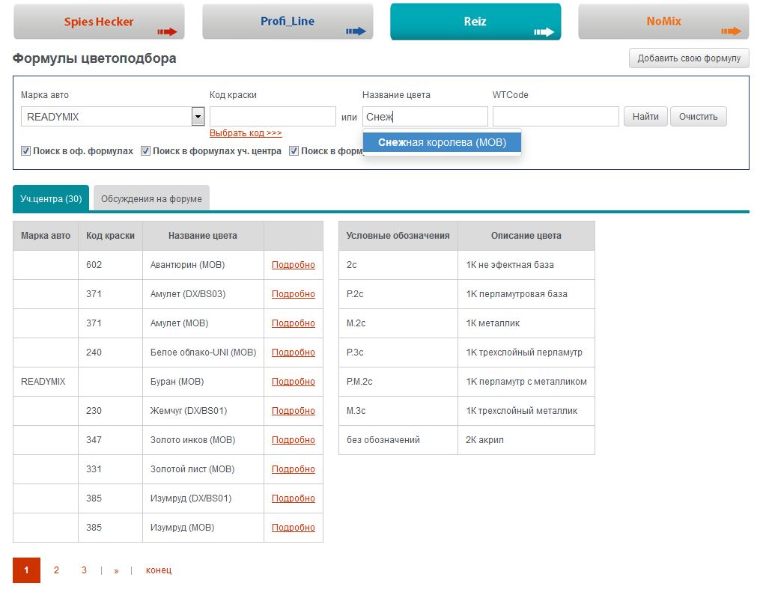Viewport: 760px width, 595px height.
Task: Go to next page using » arrow
Action: pos(116,571)
